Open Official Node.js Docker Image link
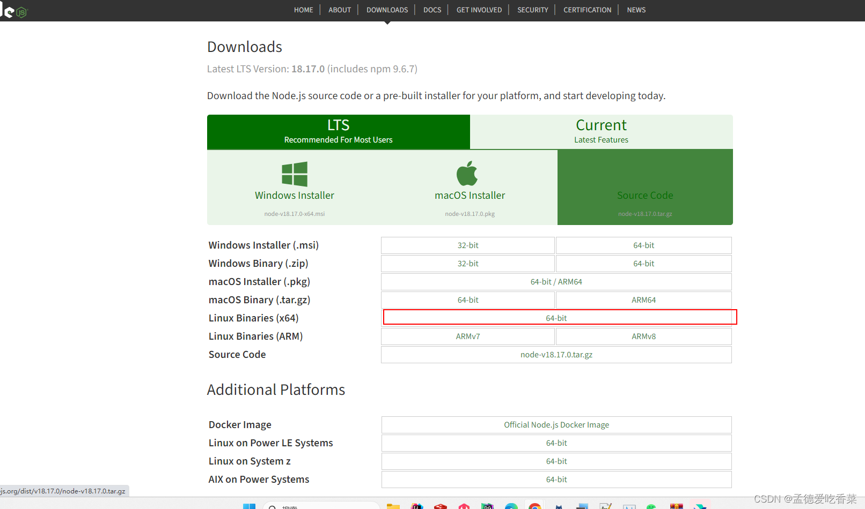Image resolution: width=865 pixels, height=509 pixels. coord(556,425)
